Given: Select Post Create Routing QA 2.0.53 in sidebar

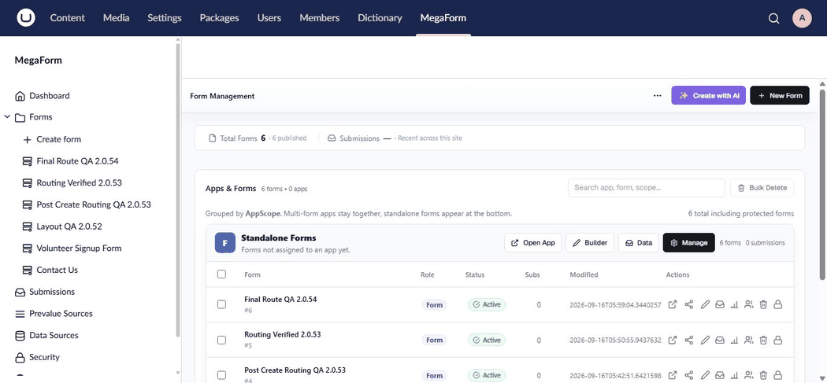Looking at the screenshot, I should point(94,204).
